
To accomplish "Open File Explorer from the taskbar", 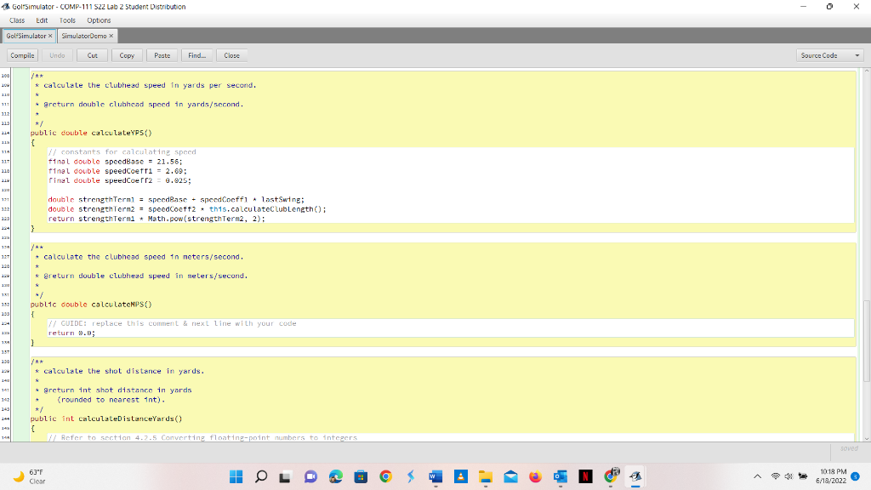I will (486, 476).
